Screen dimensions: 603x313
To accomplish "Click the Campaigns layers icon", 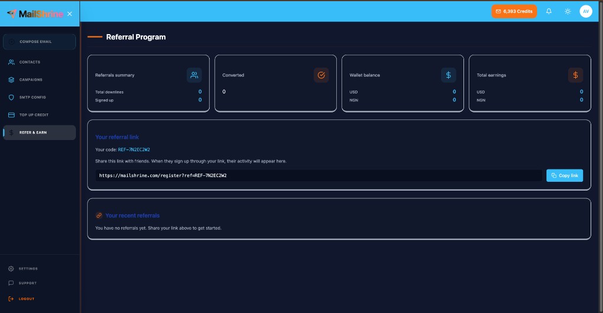I will 12,79.
